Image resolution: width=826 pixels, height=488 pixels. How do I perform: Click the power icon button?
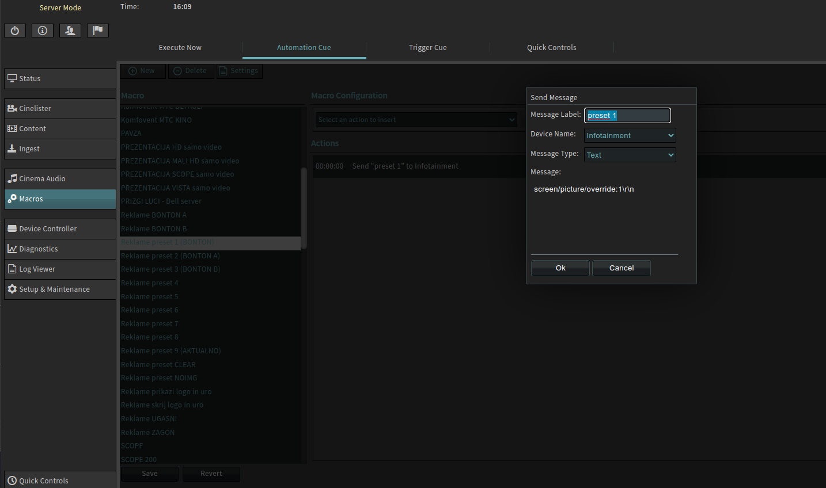[x=15, y=30]
